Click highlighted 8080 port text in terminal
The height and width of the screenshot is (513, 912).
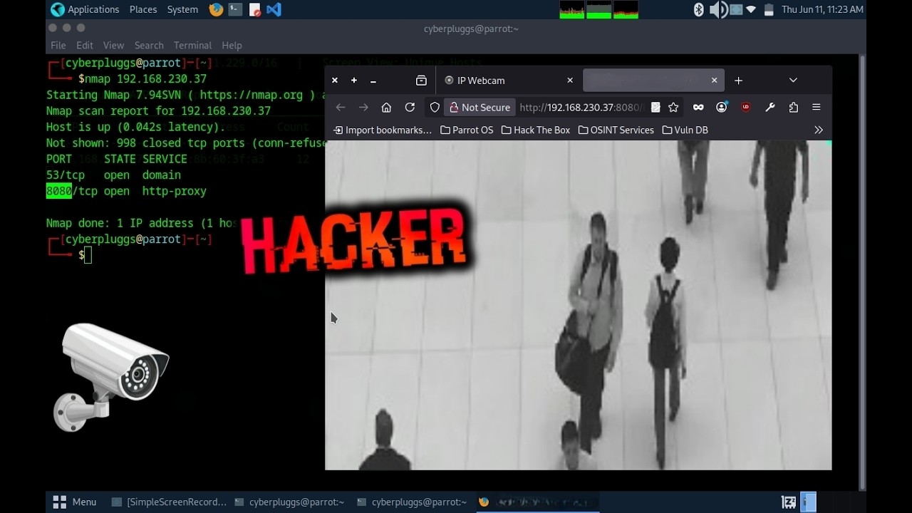click(x=58, y=191)
